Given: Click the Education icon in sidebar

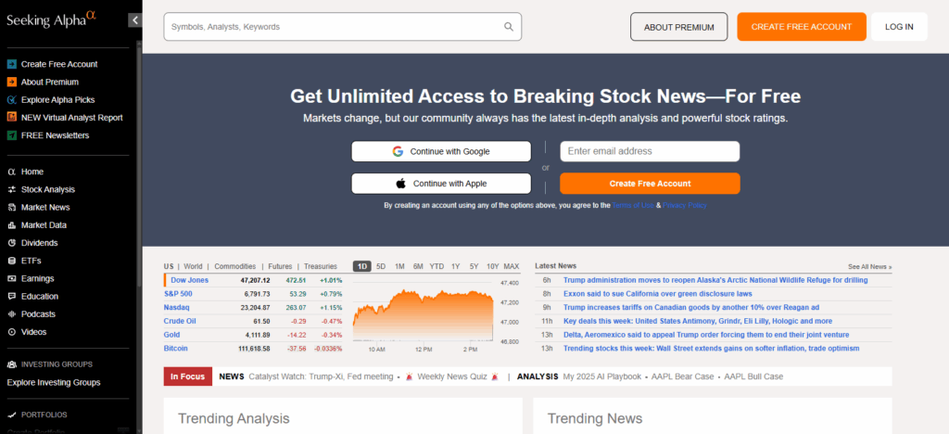Looking at the screenshot, I should pyautogui.click(x=11, y=297).
